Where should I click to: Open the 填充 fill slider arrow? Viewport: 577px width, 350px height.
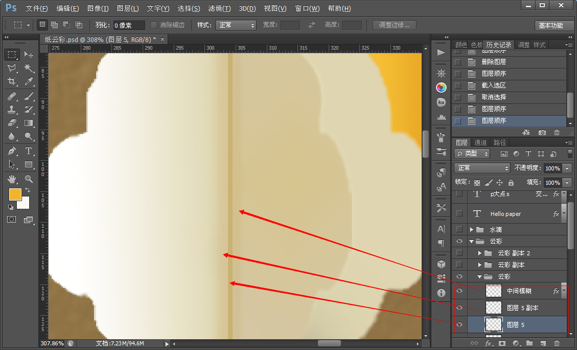567,182
